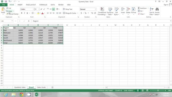Open the FILE tab
The height and width of the screenshot is (97, 172).
(4, 5)
